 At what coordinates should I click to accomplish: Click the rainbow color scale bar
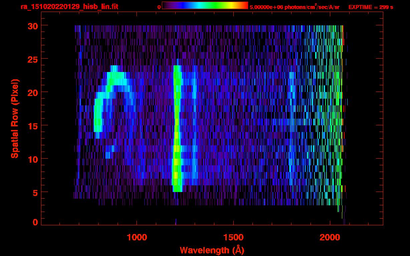pos(205,5)
